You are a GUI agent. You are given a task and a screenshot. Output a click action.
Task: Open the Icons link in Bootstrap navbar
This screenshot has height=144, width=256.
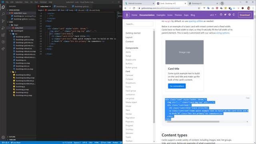click(x=170, y=15)
